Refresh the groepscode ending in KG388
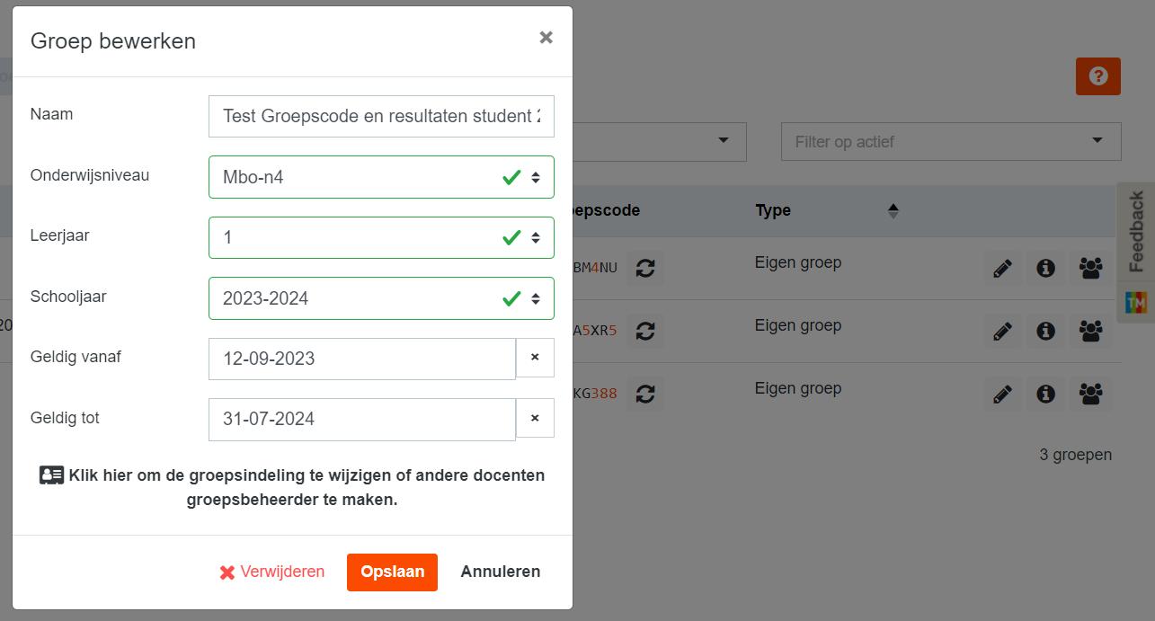 coord(644,394)
